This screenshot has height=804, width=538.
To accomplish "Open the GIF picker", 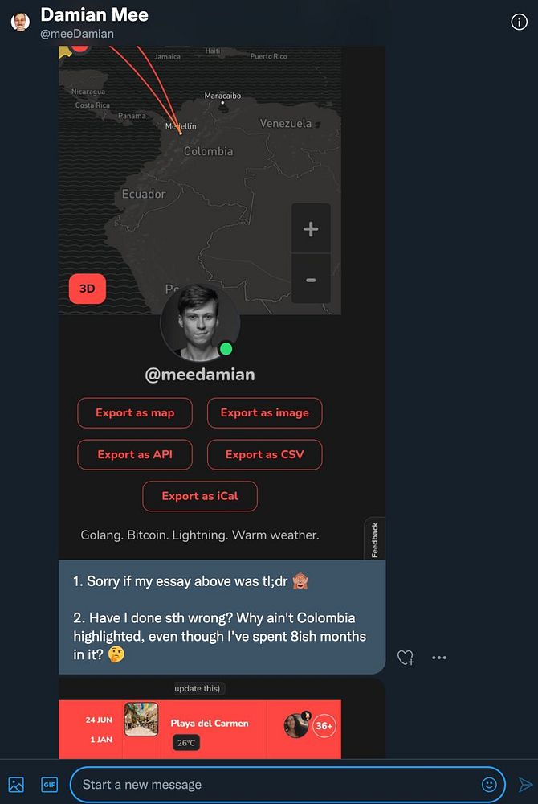I will [50, 785].
